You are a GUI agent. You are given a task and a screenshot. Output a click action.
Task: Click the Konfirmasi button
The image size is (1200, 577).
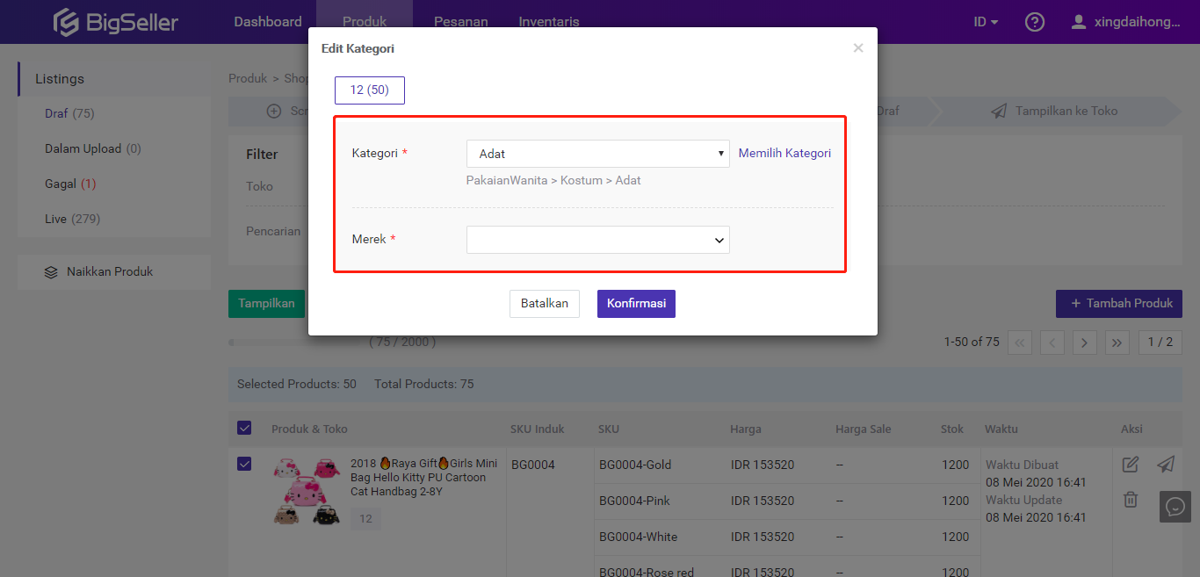pos(636,304)
